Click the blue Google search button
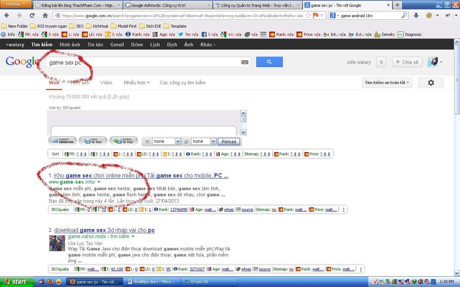 [269, 62]
